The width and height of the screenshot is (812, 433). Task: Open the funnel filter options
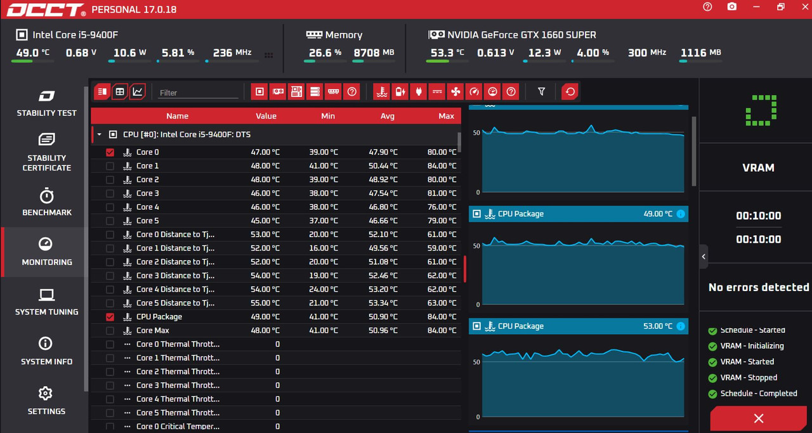pos(541,92)
